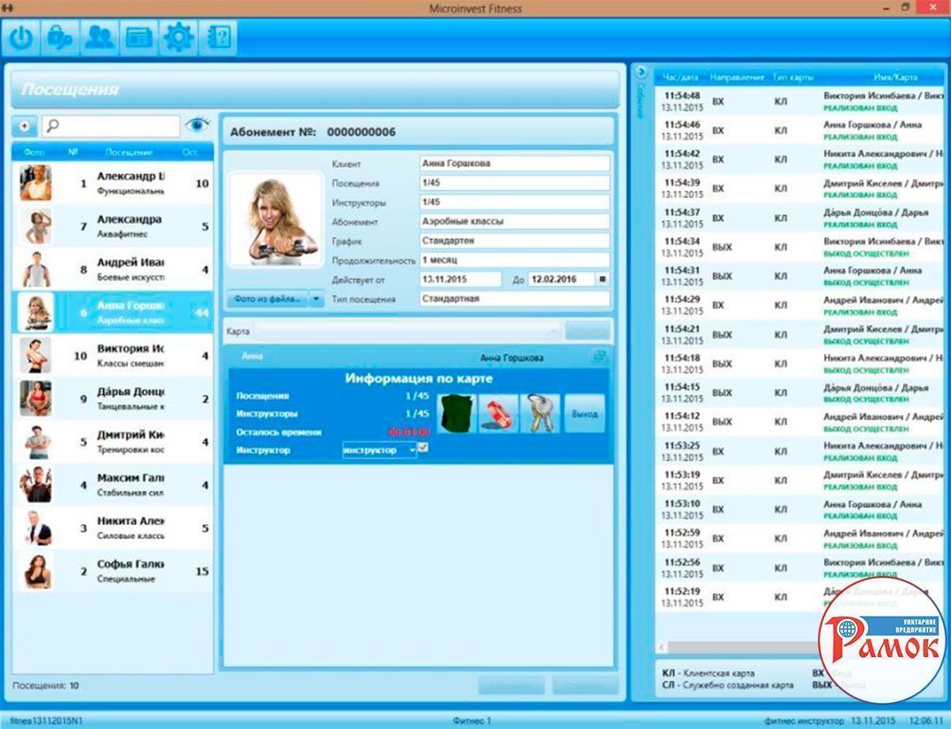
Task: Open the dropdown arrow beside Фото из файла
Action: [x=316, y=299]
